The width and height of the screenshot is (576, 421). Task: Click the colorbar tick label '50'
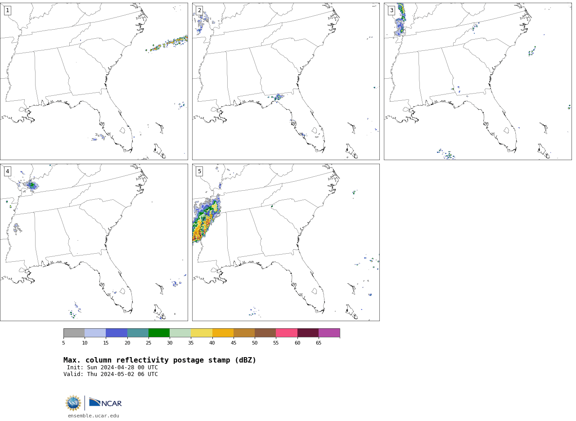coord(255,343)
